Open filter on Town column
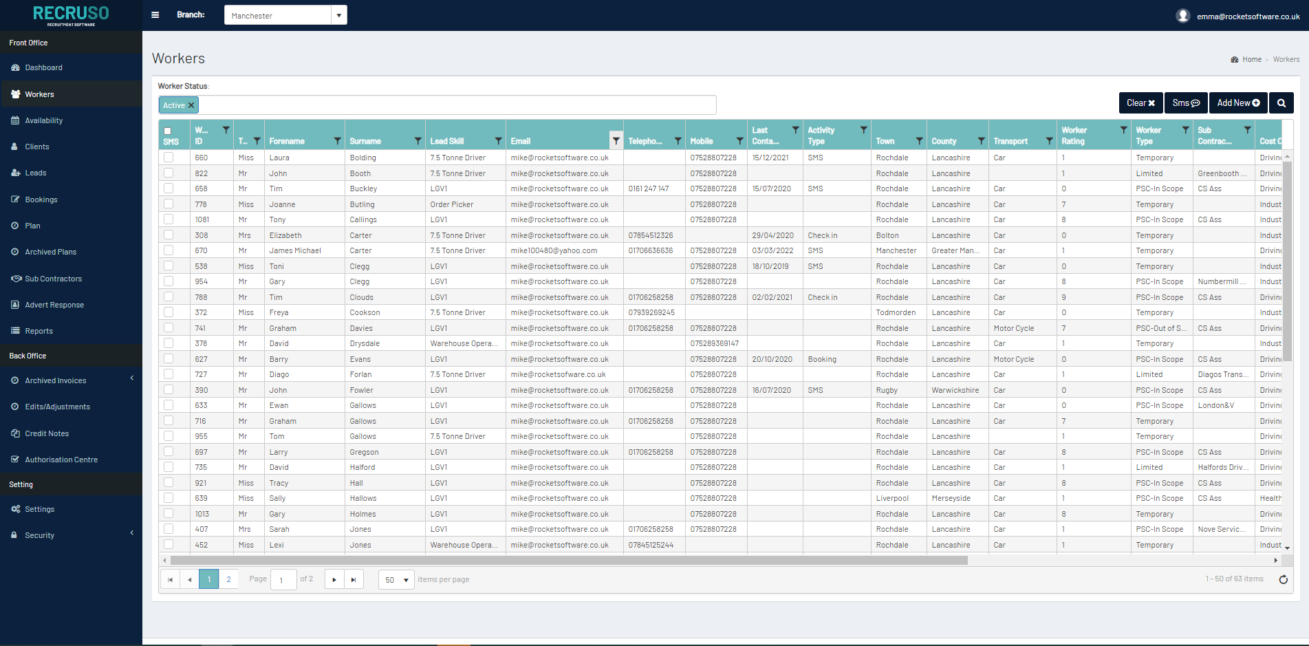Viewport: 1309px width, 646px height. (x=919, y=141)
